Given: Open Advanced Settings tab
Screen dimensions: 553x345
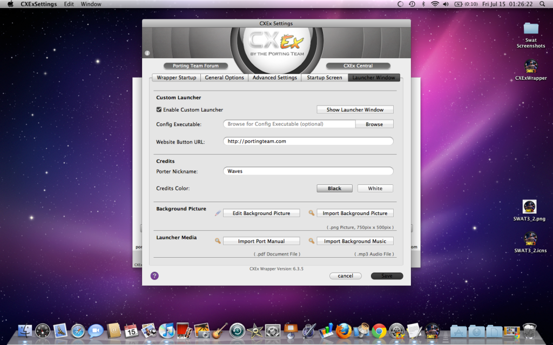Looking at the screenshot, I should pos(275,78).
